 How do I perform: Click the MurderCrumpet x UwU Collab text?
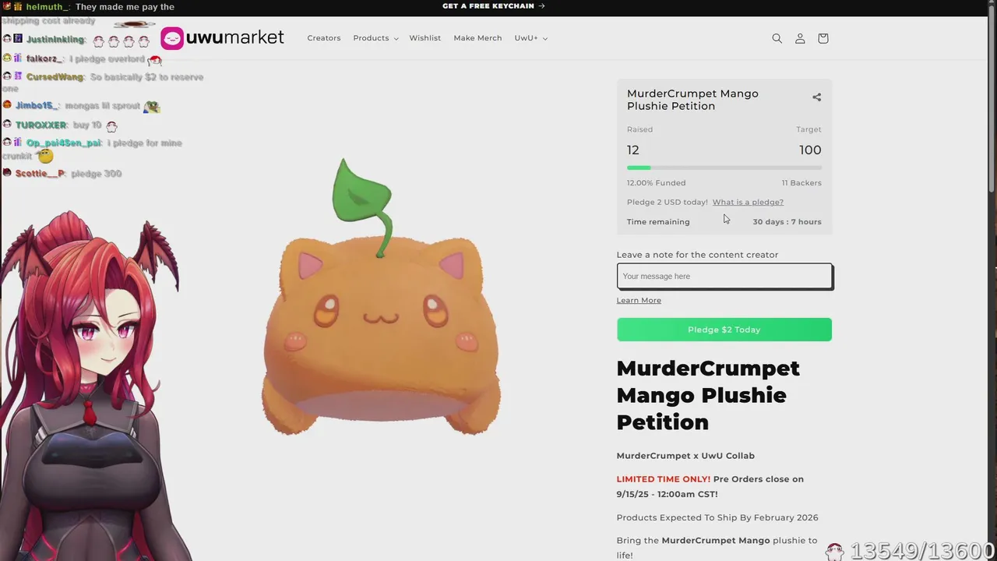(685, 456)
